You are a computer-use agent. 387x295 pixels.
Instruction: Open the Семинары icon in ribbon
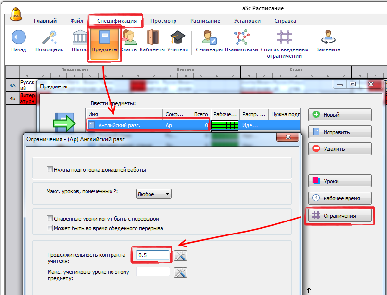tap(209, 37)
